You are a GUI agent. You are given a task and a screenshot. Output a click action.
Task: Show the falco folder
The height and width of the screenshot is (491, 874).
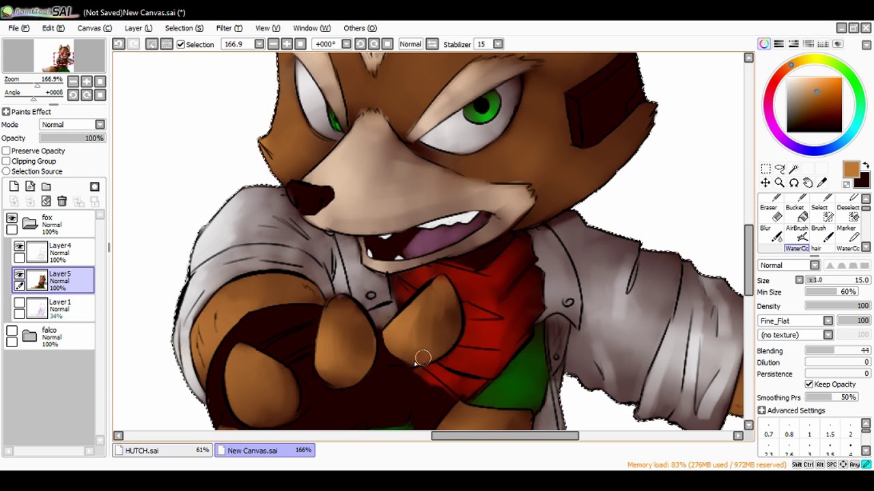coord(12,331)
